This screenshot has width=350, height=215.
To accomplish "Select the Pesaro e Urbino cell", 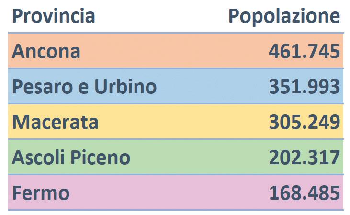I will (x=84, y=87).
